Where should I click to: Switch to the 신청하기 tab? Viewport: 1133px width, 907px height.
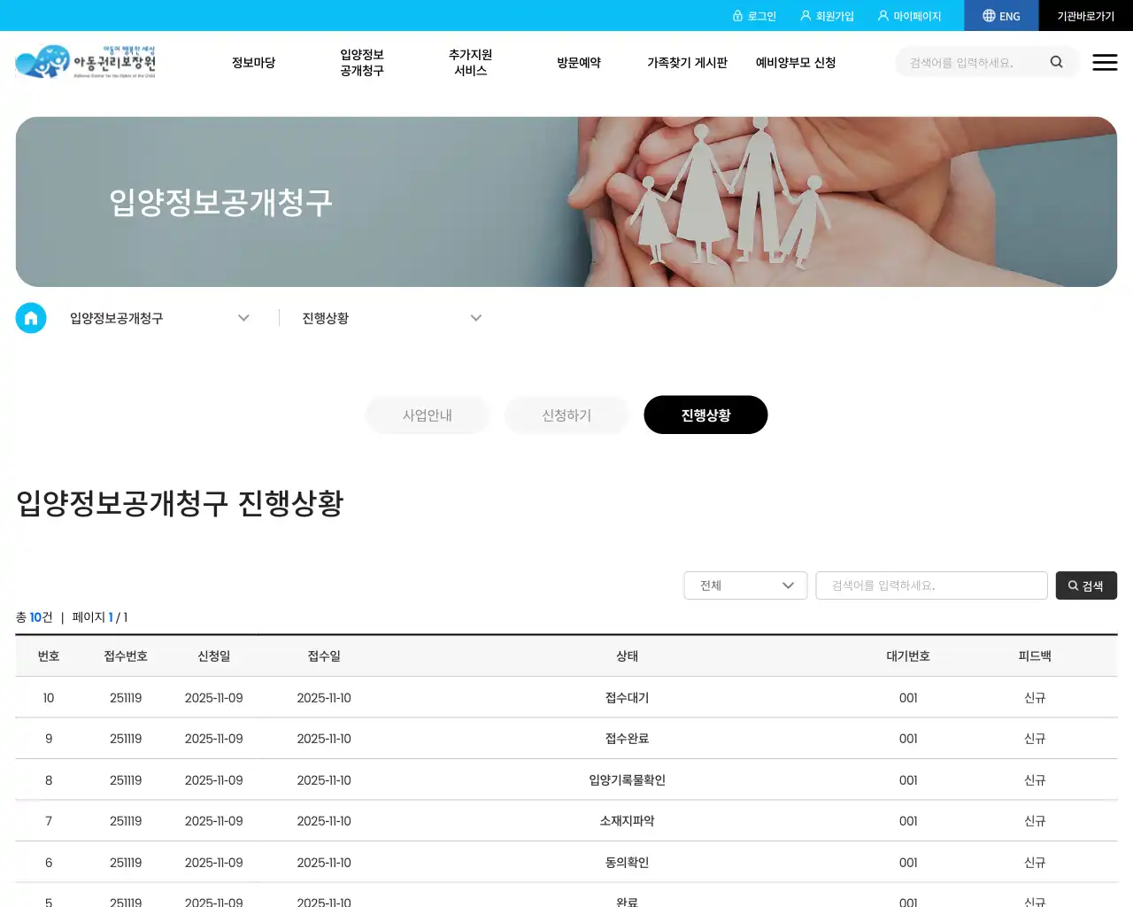pyautogui.click(x=566, y=415)
